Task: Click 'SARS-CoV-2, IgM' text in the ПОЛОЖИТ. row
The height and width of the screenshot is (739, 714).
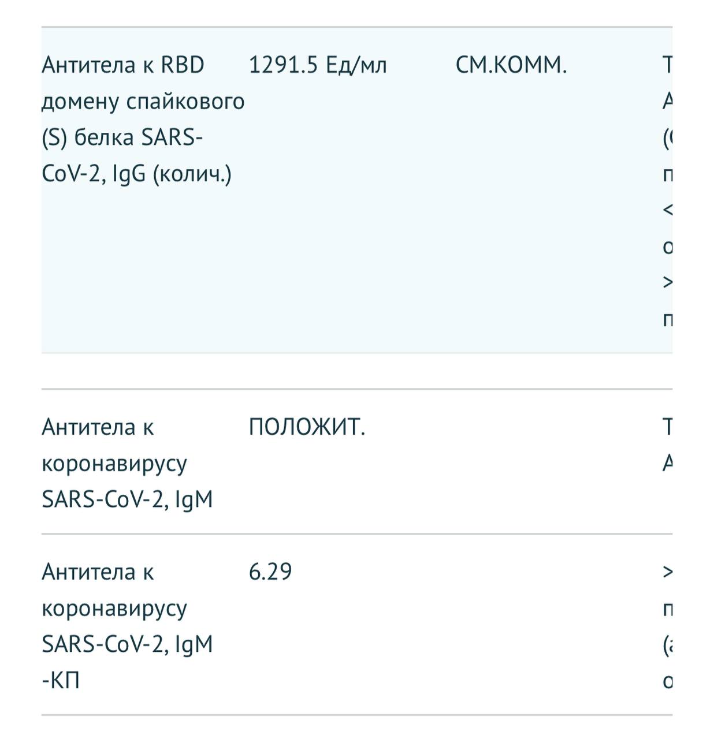Action: pyautogui.click(x=127, y=499)
